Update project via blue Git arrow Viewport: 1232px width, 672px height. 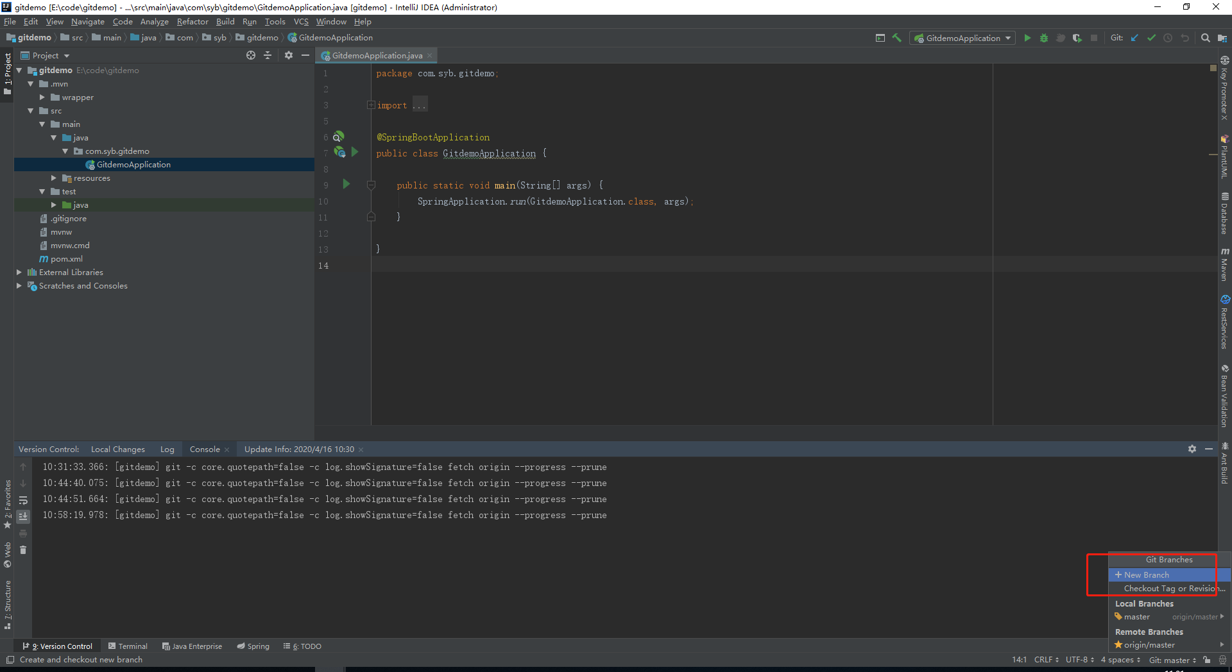[x=1134, y=38]
